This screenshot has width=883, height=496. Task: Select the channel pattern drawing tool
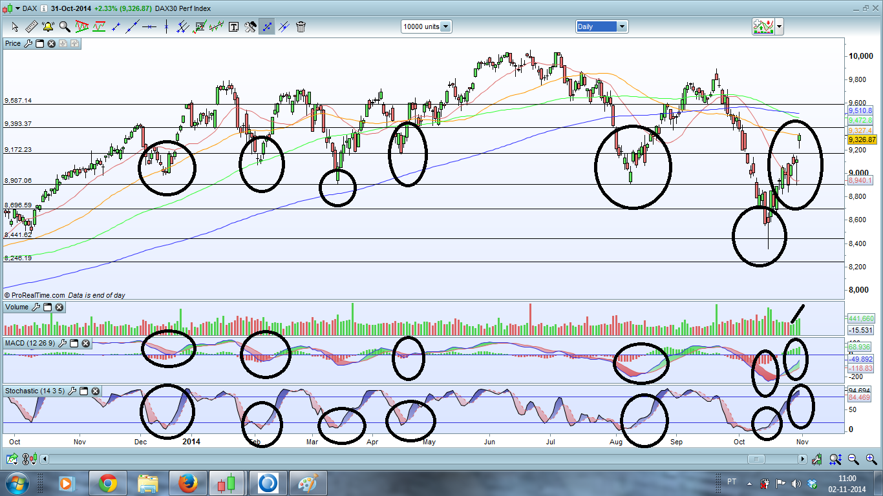click(99, 26)
